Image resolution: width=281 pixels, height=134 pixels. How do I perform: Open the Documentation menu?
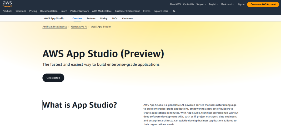point(49,11)
